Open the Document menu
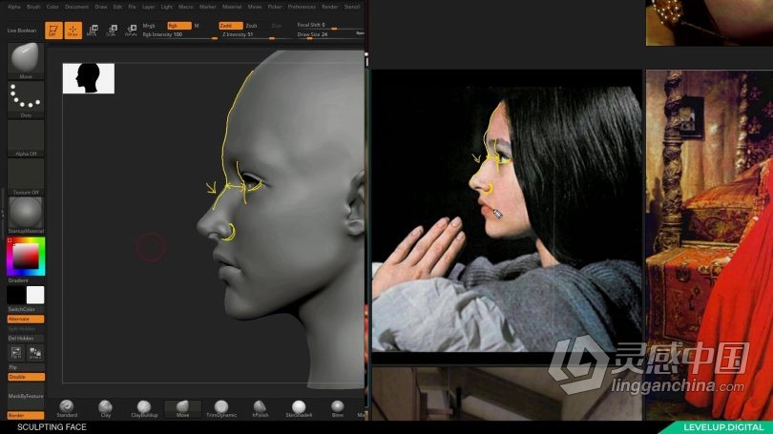The image size is (773, 434). [x=77, y=7]
